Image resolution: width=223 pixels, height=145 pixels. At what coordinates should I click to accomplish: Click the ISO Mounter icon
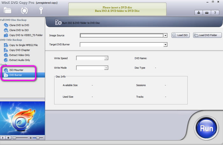coord(6,70)
